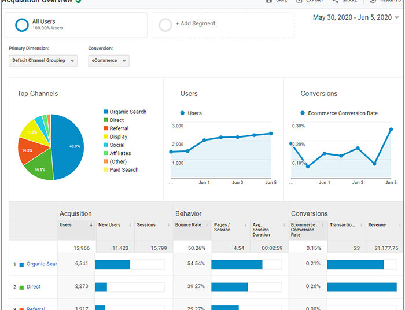Click the empty Add Segment circle icon
The height and width of the screenshot is (310, 405).
pyautogui.click(x=165, y=25)
